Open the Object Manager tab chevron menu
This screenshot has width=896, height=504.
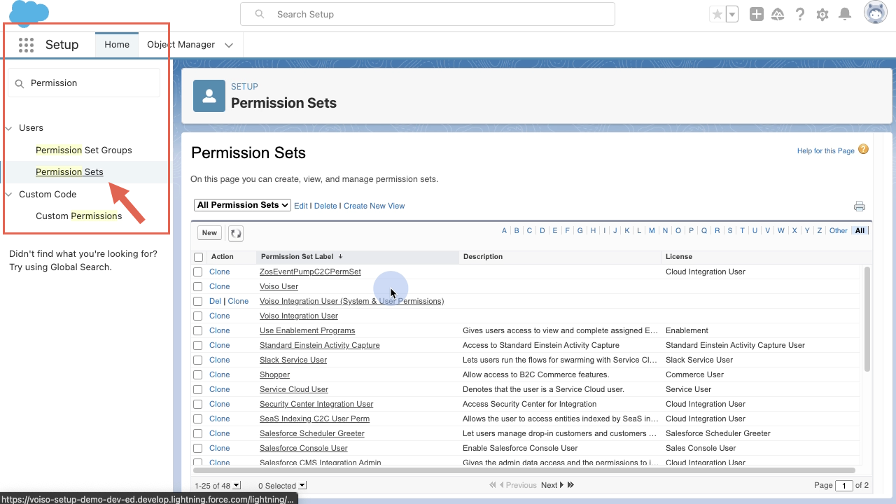(x=229, y=45)
